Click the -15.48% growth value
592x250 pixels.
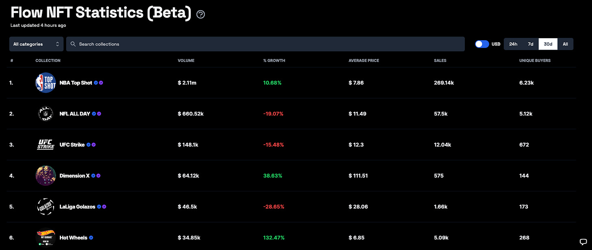(273, 145)
